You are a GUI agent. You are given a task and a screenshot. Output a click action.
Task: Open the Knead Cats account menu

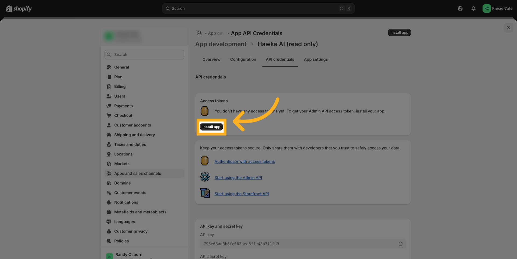click(x=497, y=9)
